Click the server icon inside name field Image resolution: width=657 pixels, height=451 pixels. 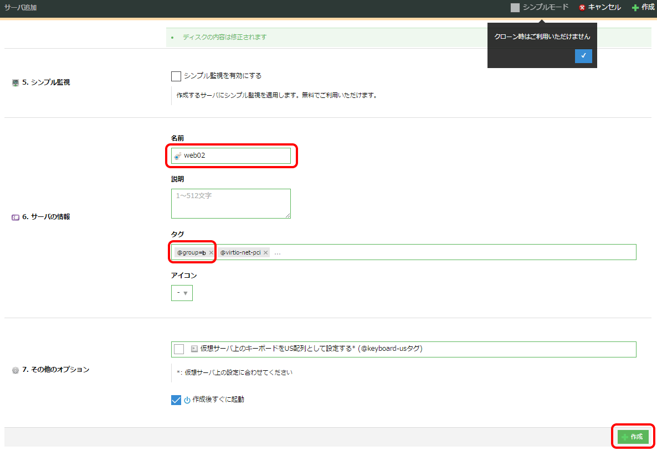tap(178, 155)
